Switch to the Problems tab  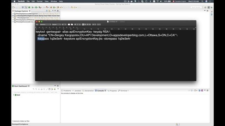point(66,91)
